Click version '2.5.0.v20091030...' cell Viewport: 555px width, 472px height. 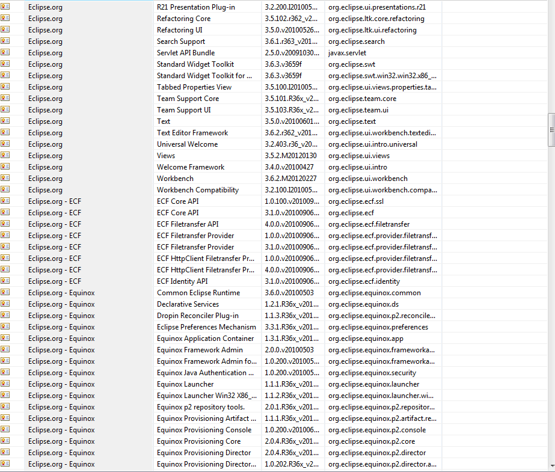point(292,53)
